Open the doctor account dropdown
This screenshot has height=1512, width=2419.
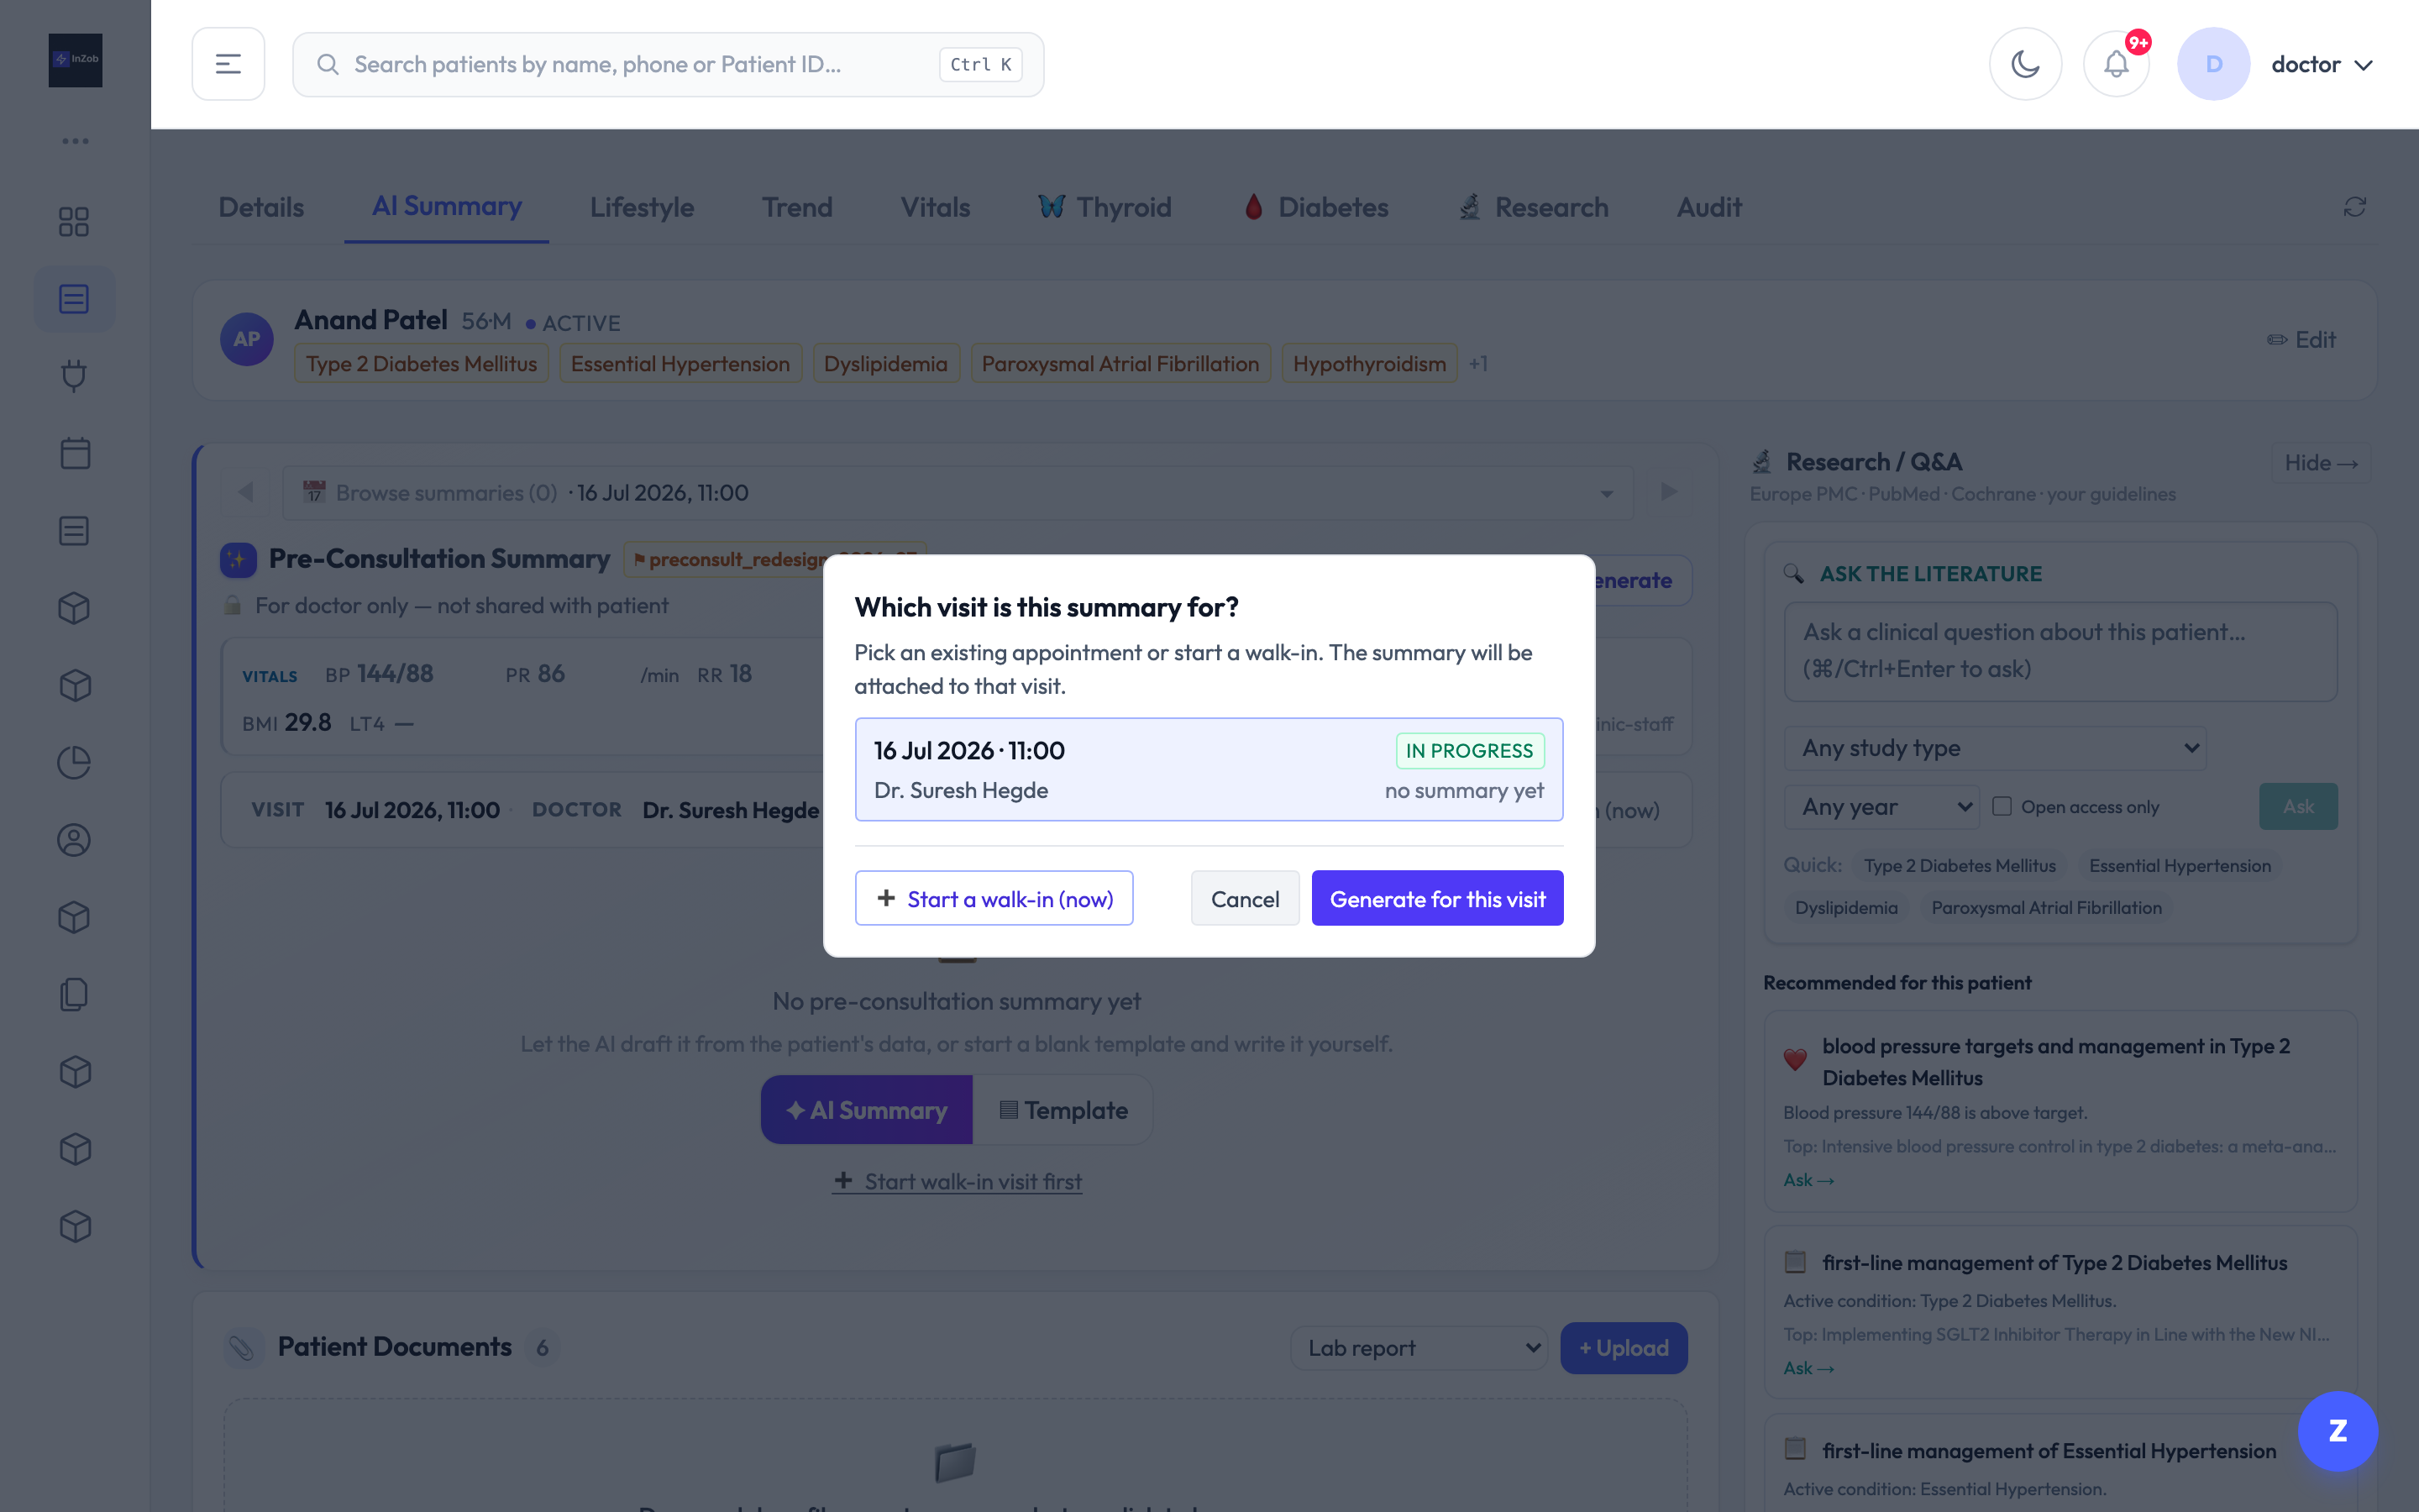2322,64
